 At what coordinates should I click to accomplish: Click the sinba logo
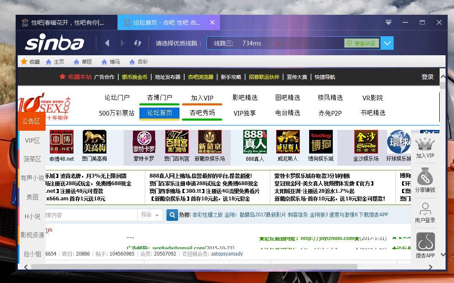pos(54,43)
